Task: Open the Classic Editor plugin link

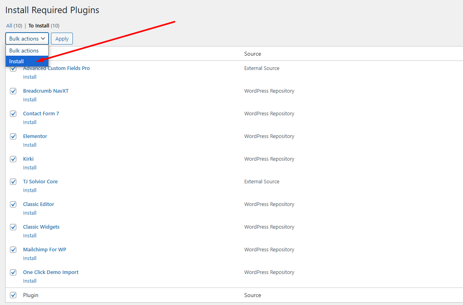Action: [39, 204]
